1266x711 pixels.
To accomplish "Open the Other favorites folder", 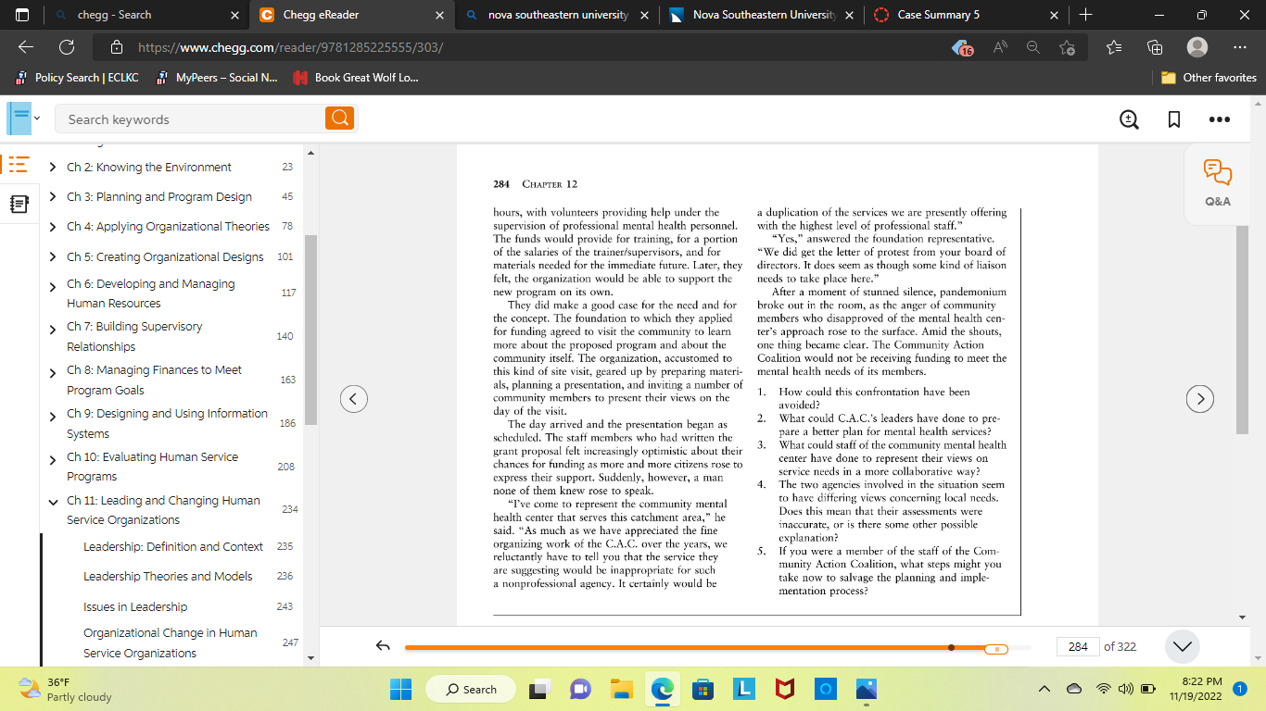I will pyautogui.click(x=1209, y=78).
